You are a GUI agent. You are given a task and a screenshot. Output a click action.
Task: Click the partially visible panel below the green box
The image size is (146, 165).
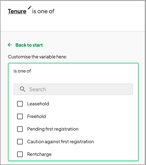click(73, 163)
